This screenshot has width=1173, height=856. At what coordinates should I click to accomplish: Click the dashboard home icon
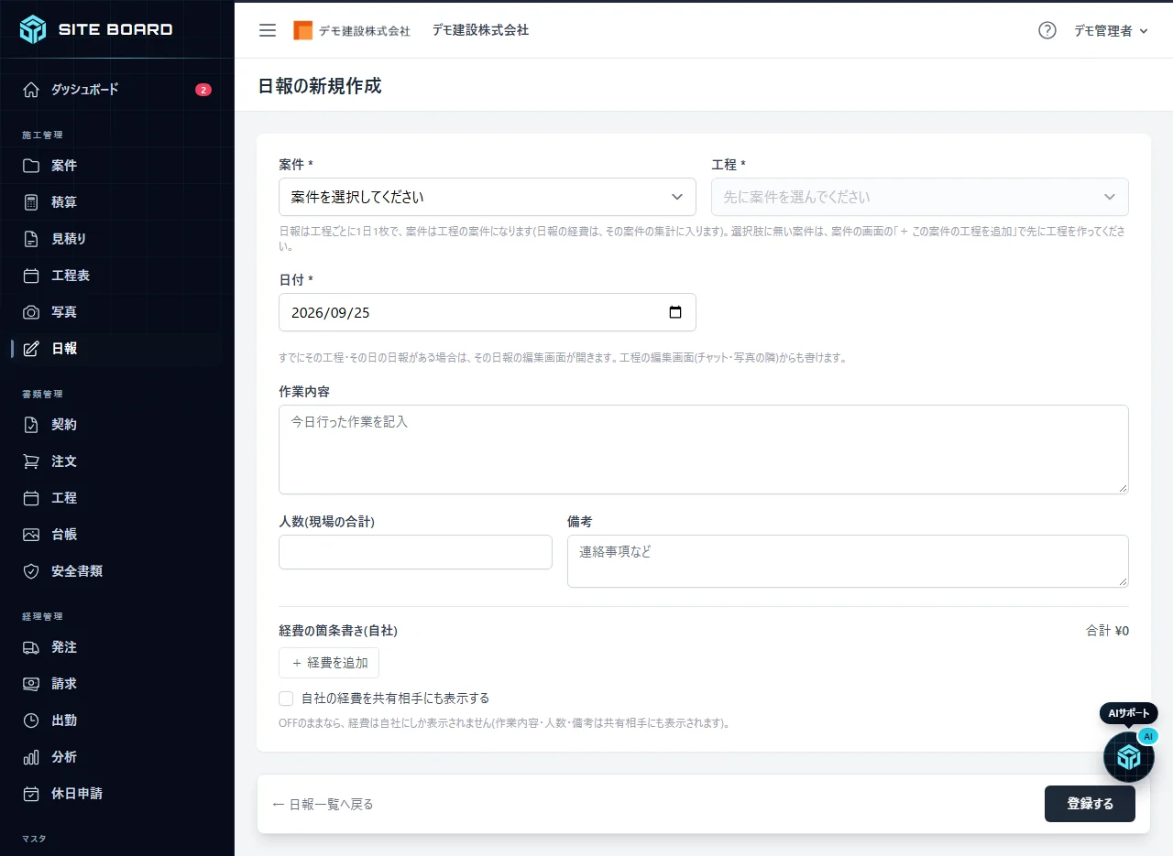(x=31, y=90)
